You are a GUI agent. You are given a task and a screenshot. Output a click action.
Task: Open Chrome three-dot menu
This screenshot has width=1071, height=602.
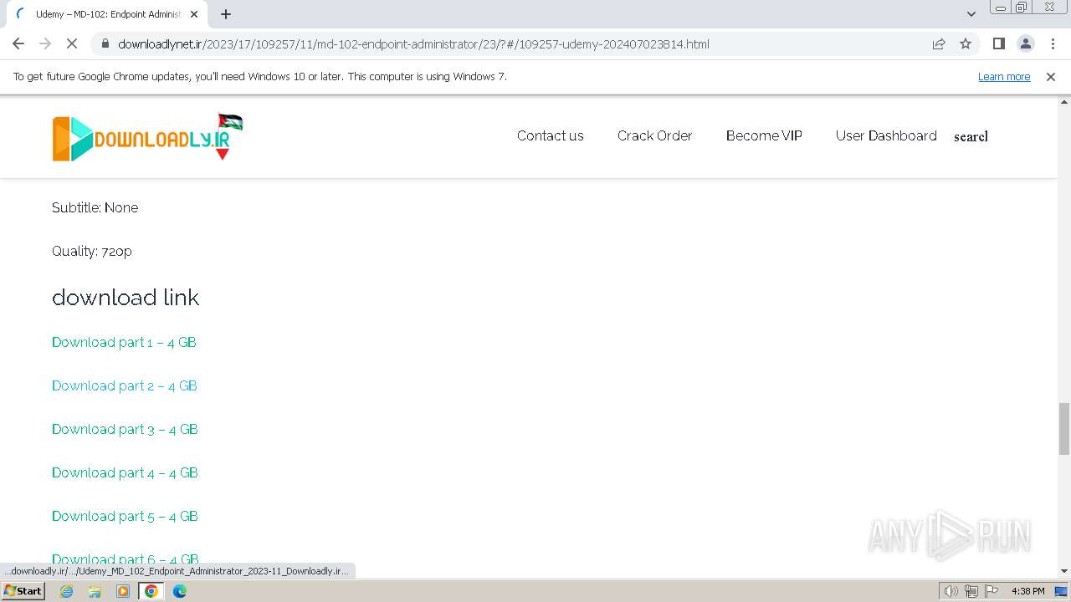(x=1053, y=43)
